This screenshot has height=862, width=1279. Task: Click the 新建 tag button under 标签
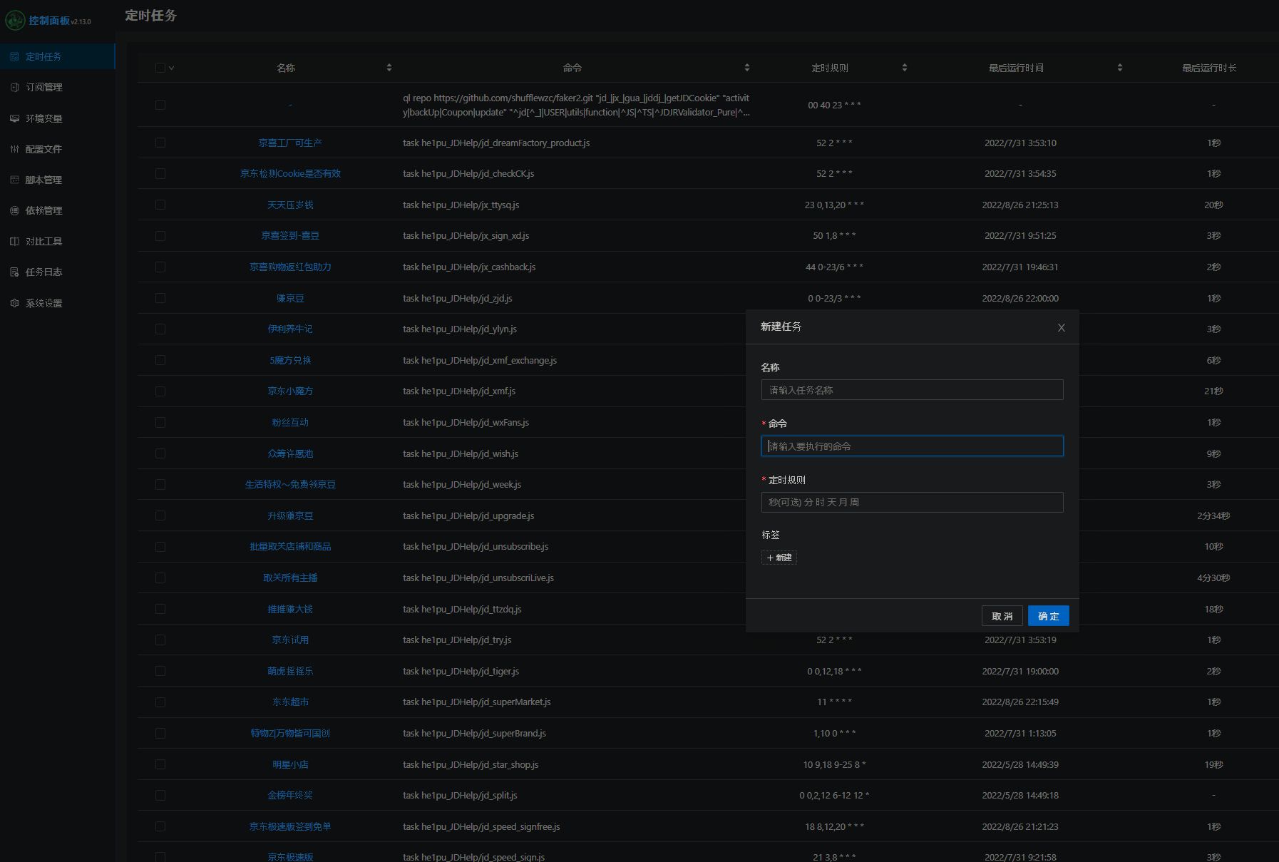(779, 558)
